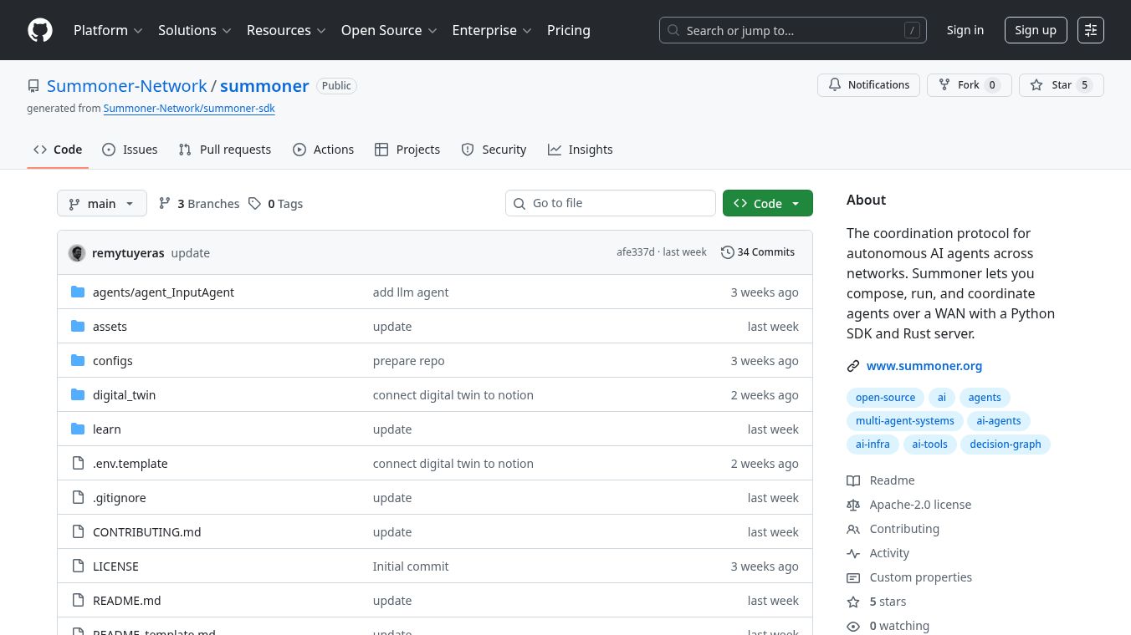
Task: Open the command palette icon button
Action: point(1090,30)
